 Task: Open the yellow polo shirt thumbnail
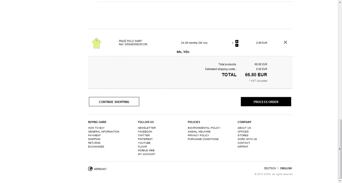point(96,43)
